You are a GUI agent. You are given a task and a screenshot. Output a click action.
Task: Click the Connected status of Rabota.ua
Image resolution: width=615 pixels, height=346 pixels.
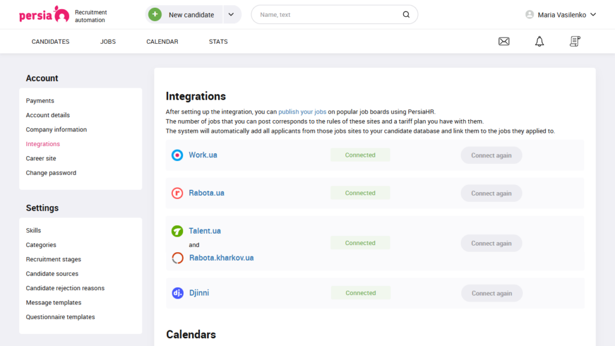[x=360, y=193]
